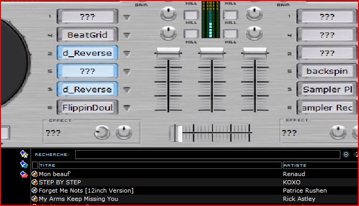The height and width of the screenshot is (206, 359).
Task: Open dropdown arrow beside FlippinDouble slot
Action: click(x=127, y=108)
